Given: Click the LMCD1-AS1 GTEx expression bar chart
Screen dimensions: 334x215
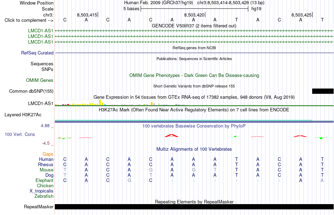Looking at the screenshot, I should [x=121, y=103].
